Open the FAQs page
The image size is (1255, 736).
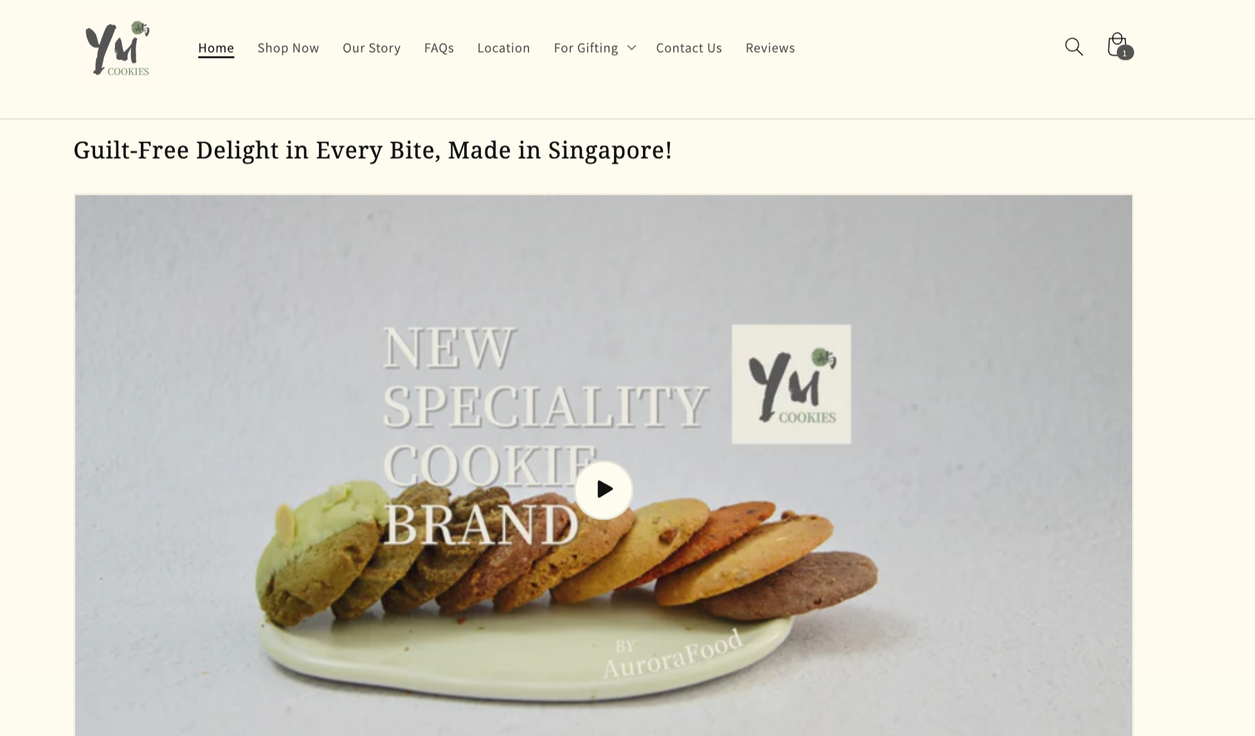click(x=439, y=48)
